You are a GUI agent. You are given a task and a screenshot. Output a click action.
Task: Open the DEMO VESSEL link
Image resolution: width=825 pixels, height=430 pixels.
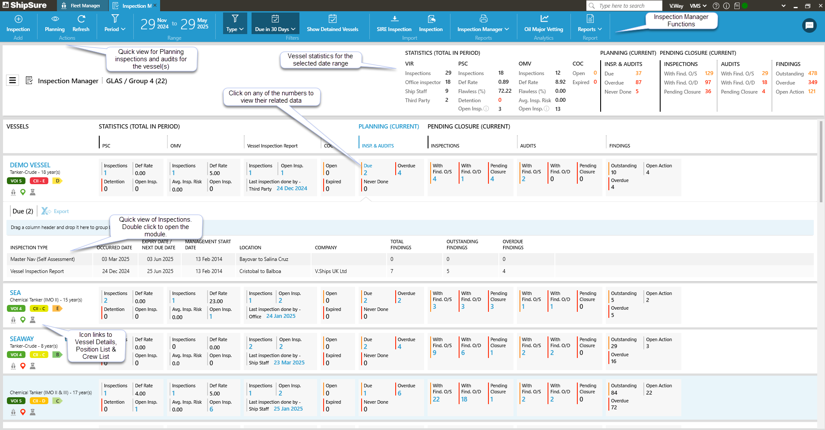(30, 165)
